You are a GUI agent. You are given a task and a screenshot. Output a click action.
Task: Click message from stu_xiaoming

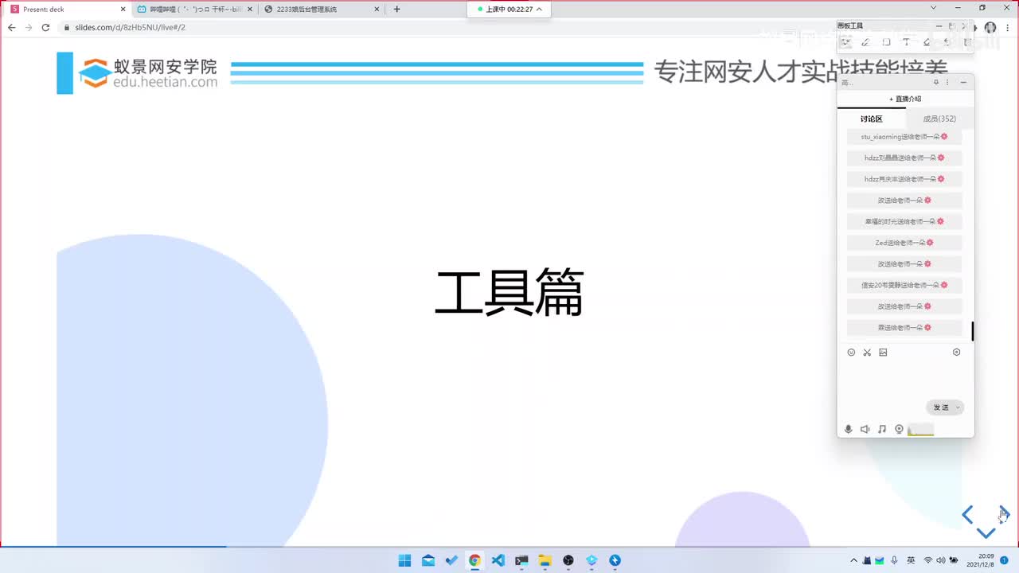click(904, 137)
